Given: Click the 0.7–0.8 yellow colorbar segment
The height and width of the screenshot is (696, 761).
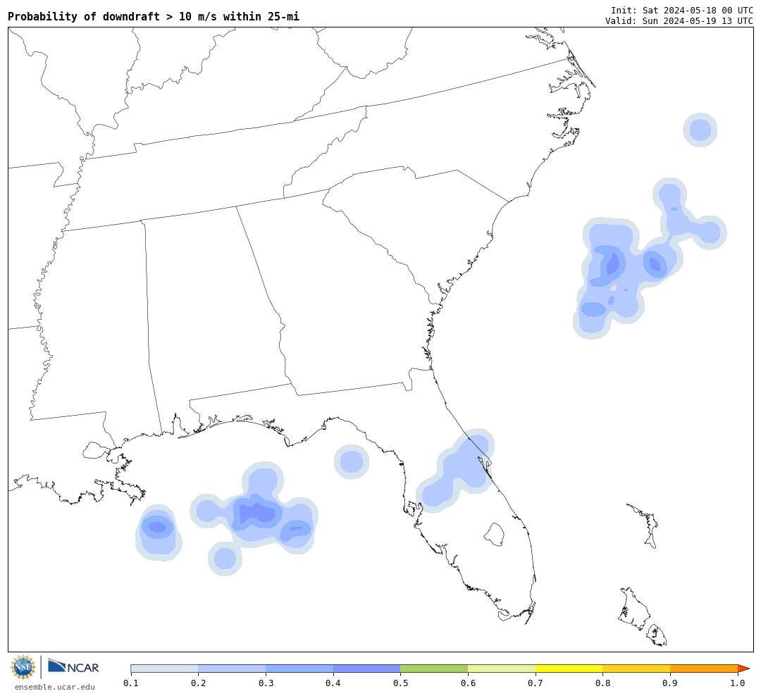Looking at the screenshot, I should (x=569, y=669).
